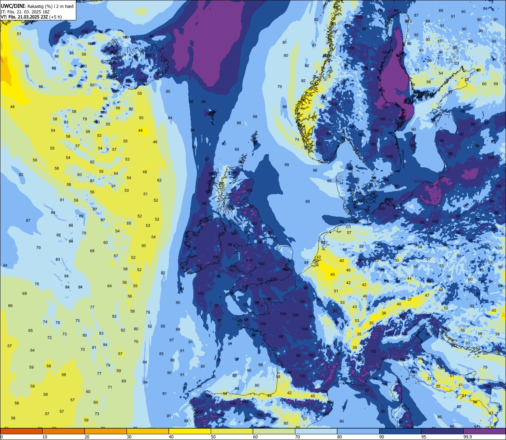Select the 40–50% bright yellow legend swatch

[190, 431]
